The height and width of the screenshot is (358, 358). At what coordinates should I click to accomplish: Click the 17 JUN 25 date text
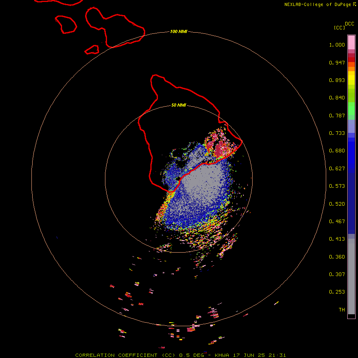(x=249, y=355)
